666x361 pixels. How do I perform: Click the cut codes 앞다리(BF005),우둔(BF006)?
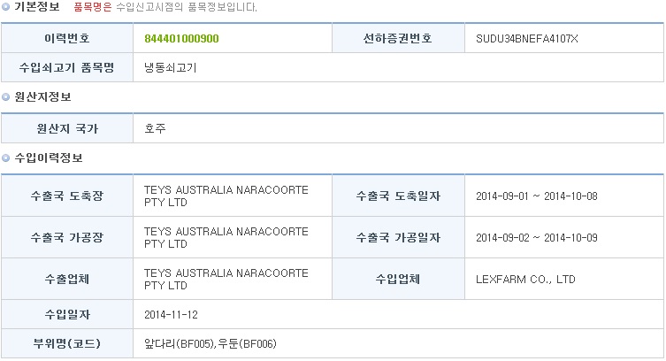pos(211,343)
